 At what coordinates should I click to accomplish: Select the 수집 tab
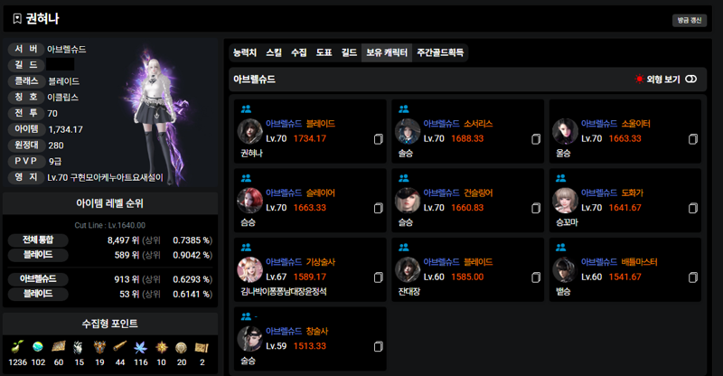[299, 52]
